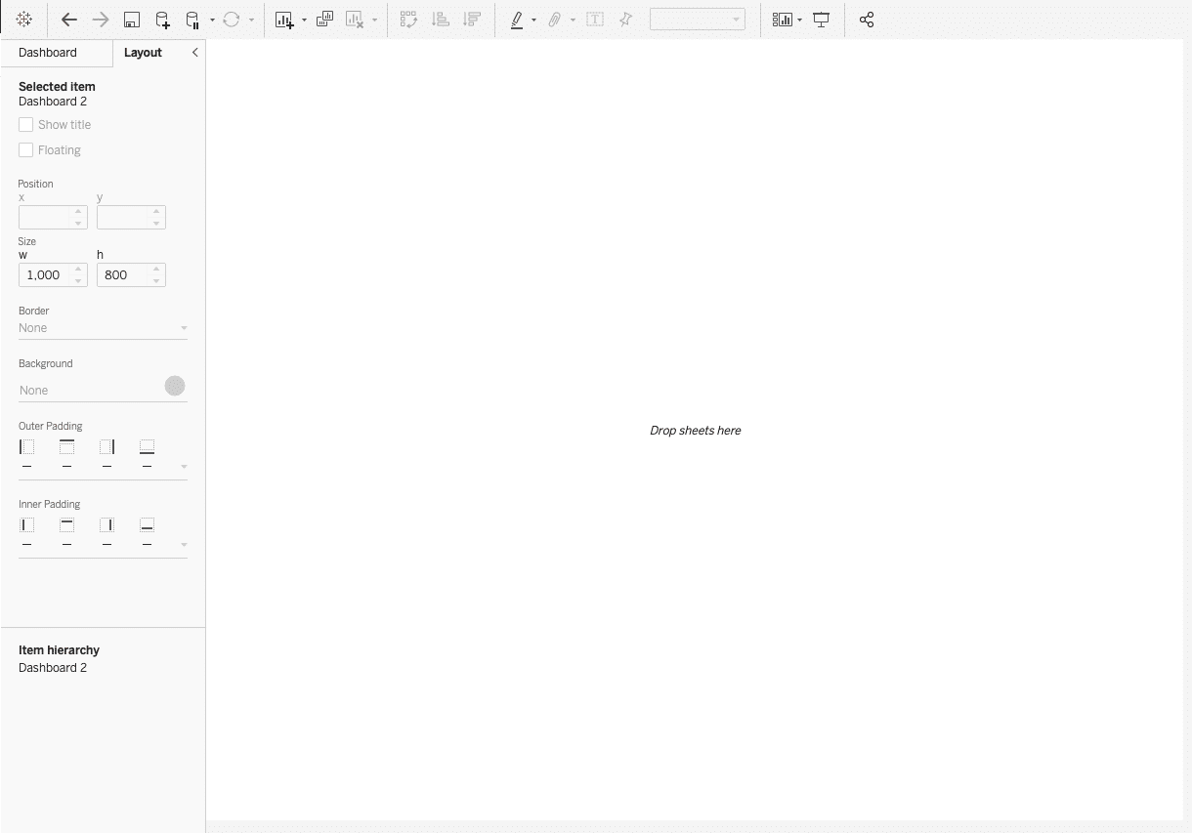
Task: Expand the Outer Padding options dropdown
Action: 183,467
